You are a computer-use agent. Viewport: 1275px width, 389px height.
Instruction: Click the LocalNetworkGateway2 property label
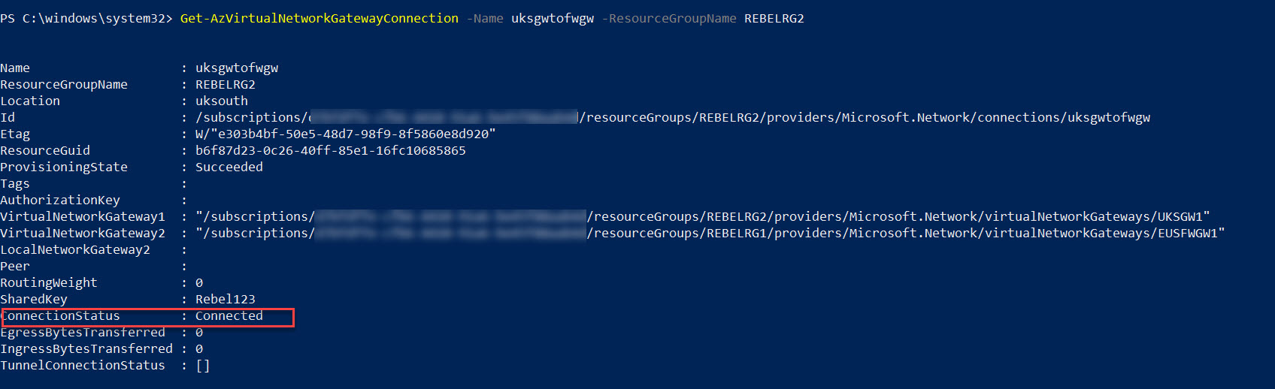pos(75,250)
